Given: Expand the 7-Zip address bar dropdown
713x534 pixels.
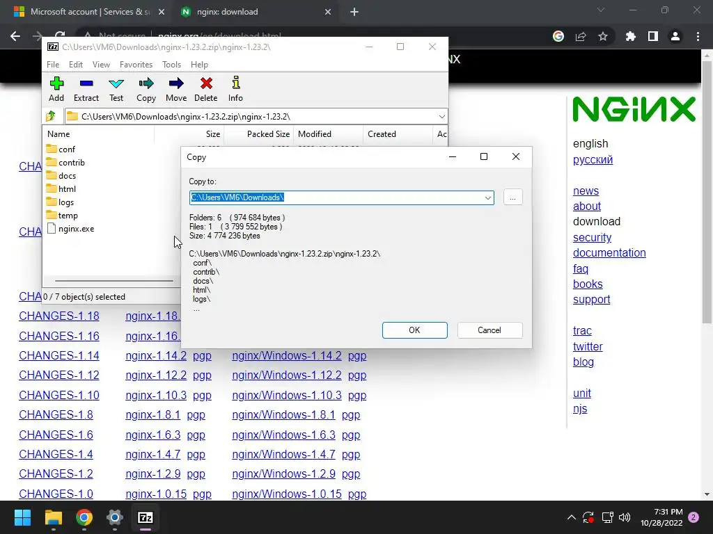Looking at the screenshot, I should pos(441,117).
